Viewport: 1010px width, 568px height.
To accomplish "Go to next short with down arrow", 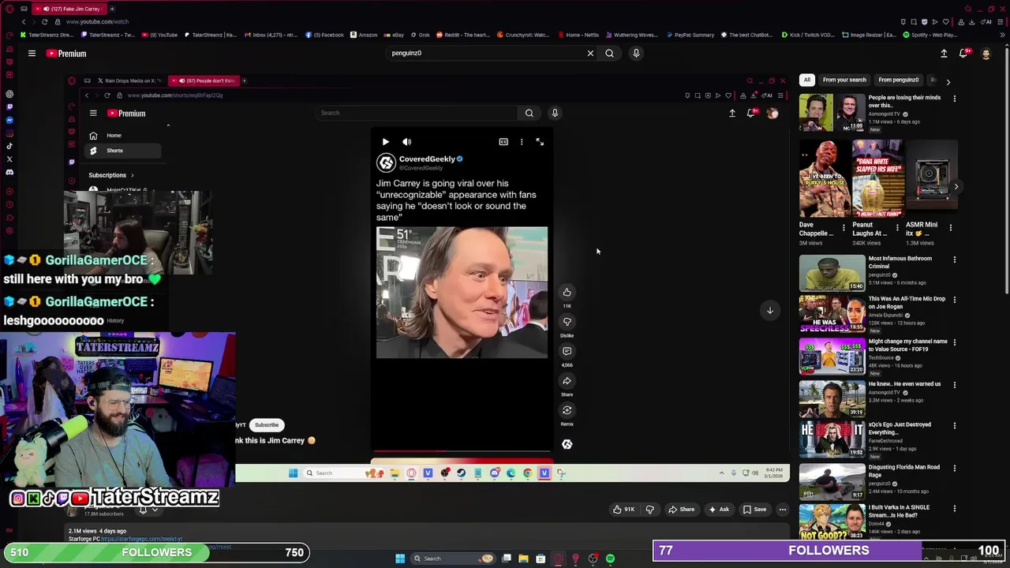I will point(770,310).
